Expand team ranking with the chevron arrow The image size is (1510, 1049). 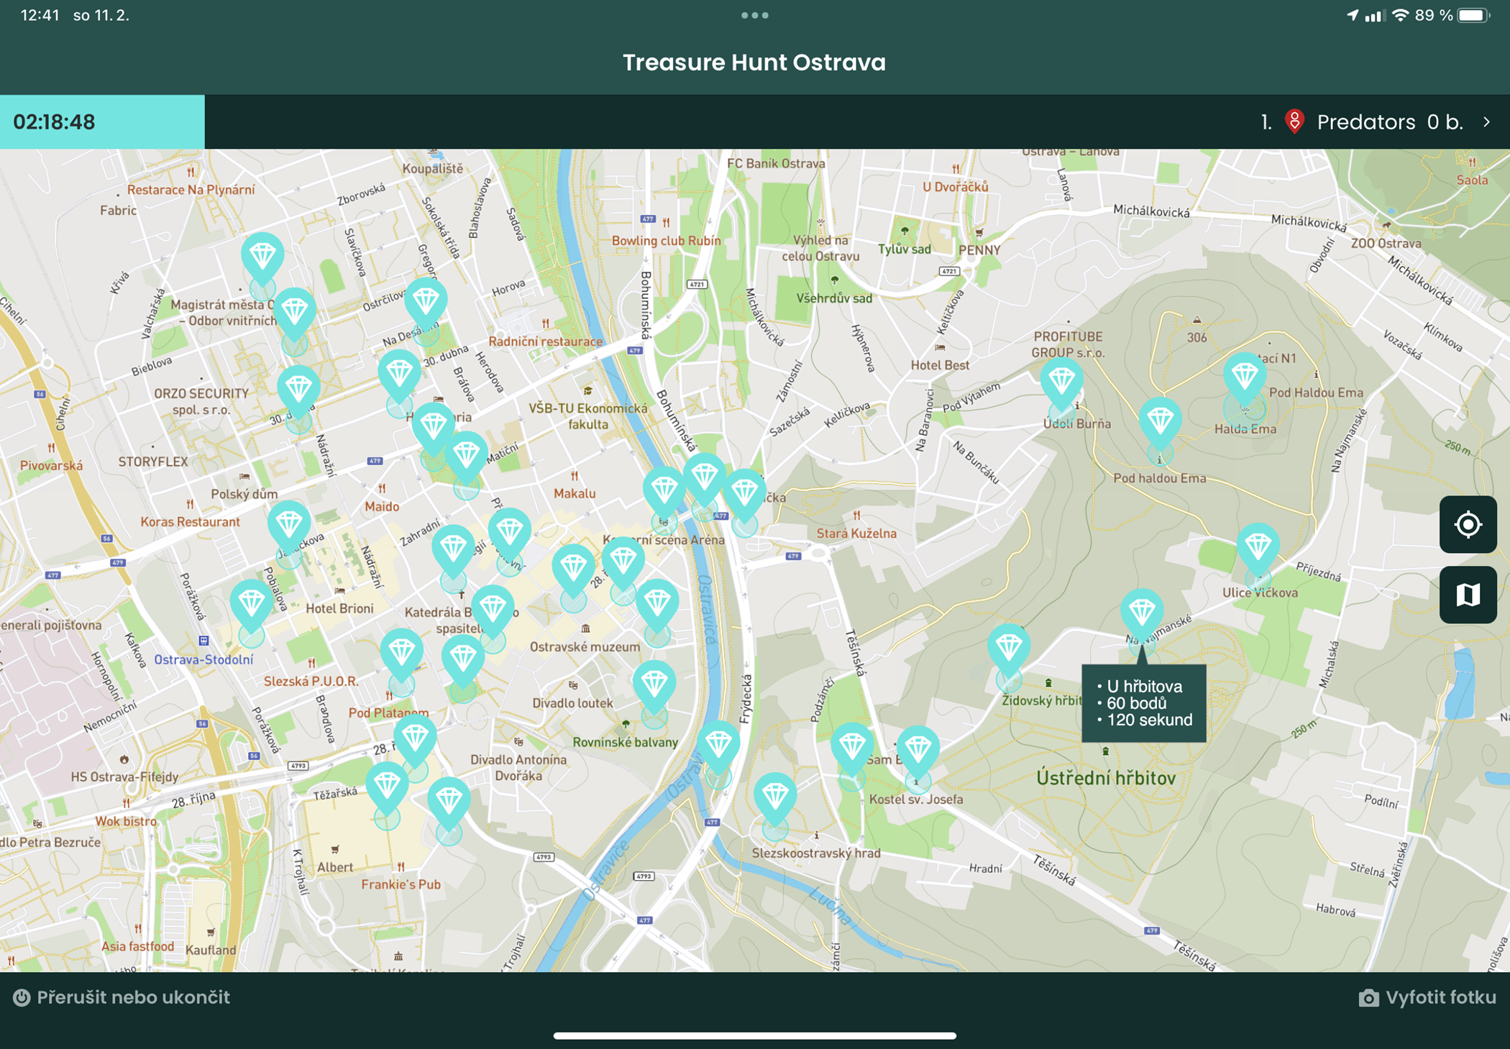[1486, 122]
